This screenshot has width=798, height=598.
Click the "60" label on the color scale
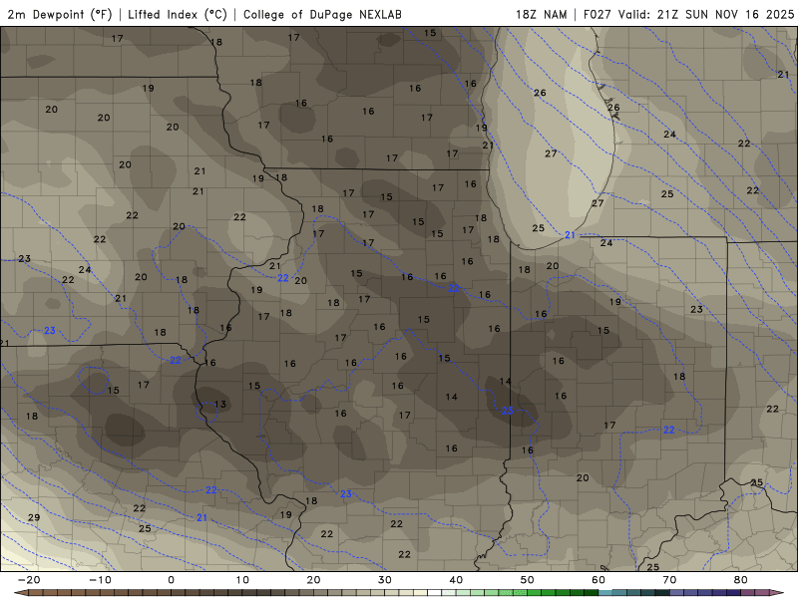tap(598, 580)
